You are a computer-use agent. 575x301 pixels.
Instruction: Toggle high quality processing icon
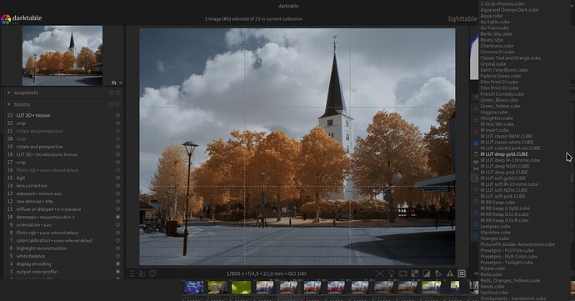[x=403, y=273]
